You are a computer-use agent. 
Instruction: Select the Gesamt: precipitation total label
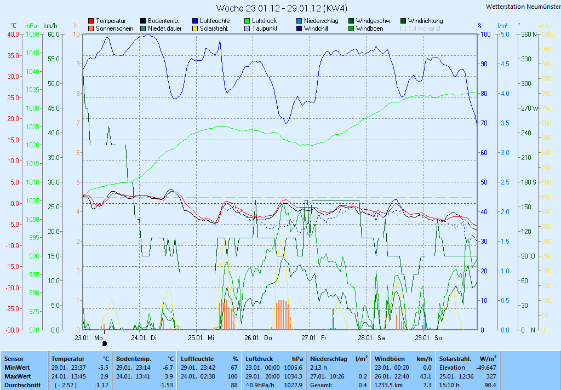pyautogui.click(x=321, y=386)
